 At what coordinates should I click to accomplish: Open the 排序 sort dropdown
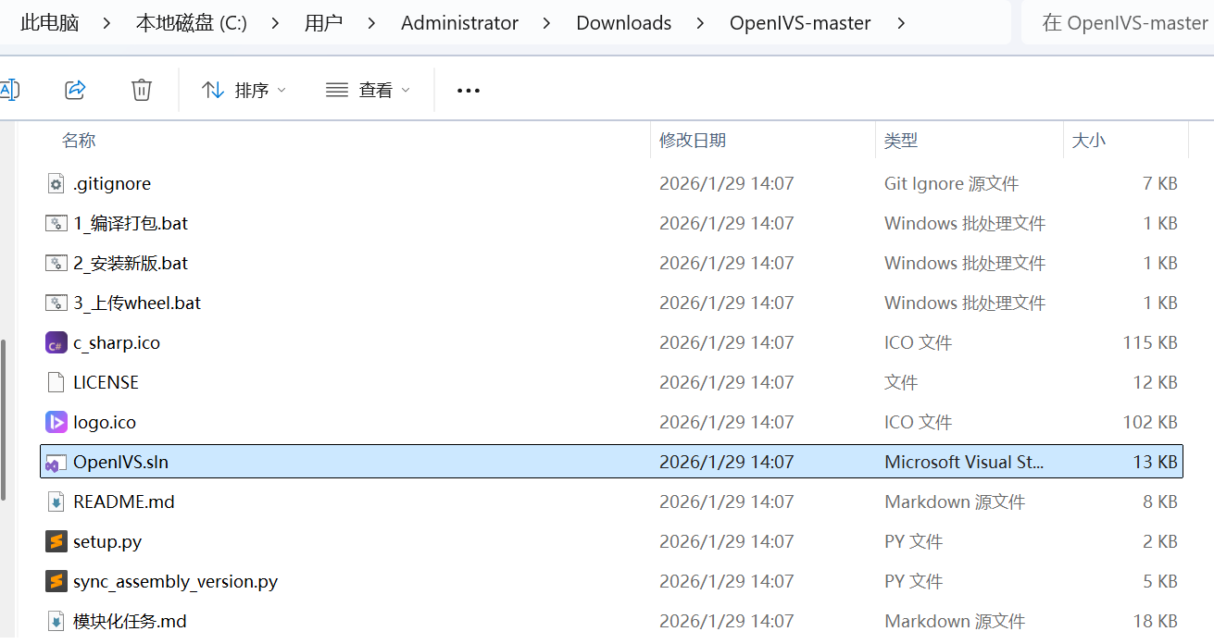(244, 90)
